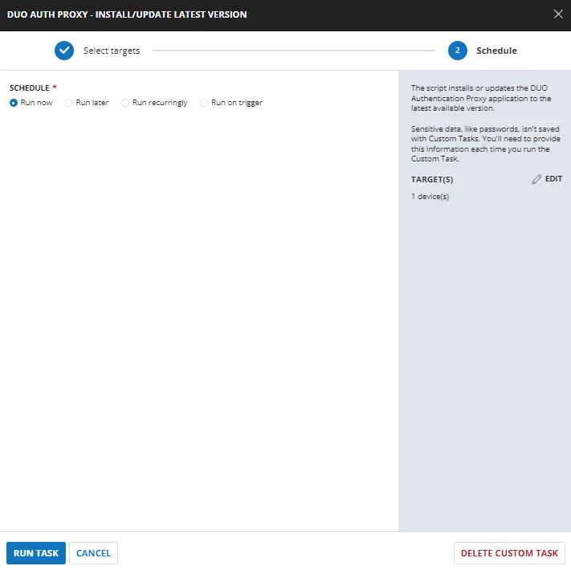Click the TARGET(S) heading
The image size is (571, 570).
[432, 180]
